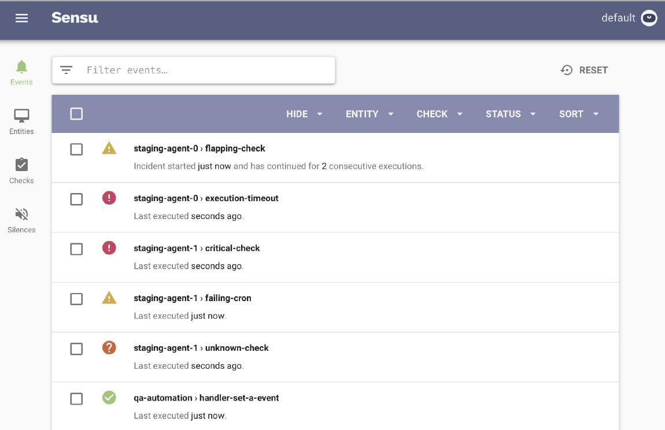Check the checkbox for staging-agent-0 flapping-check
665x430 pixels.
[x=76, y=149]
